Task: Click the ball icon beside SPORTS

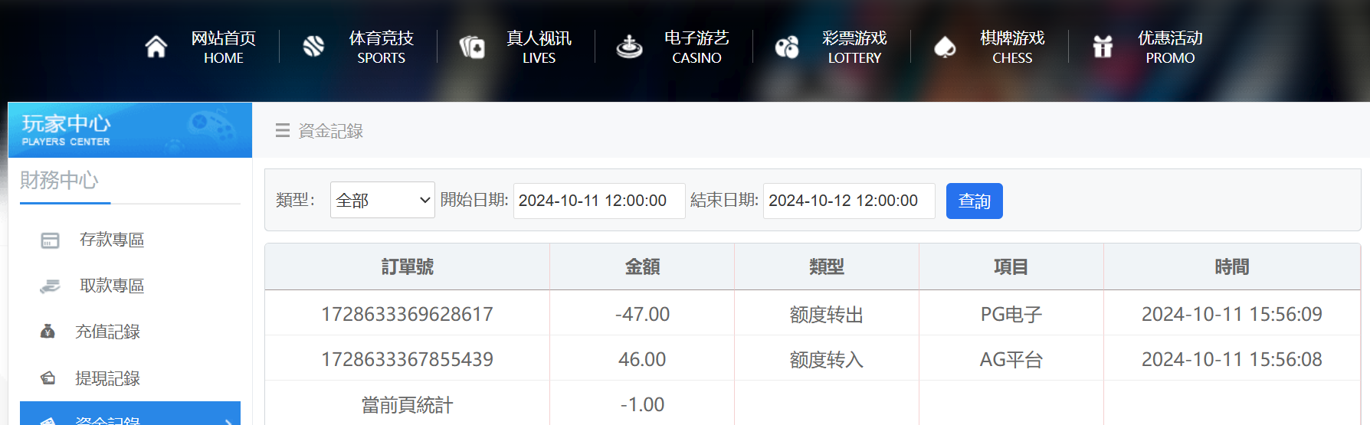Action: (313, 47)
